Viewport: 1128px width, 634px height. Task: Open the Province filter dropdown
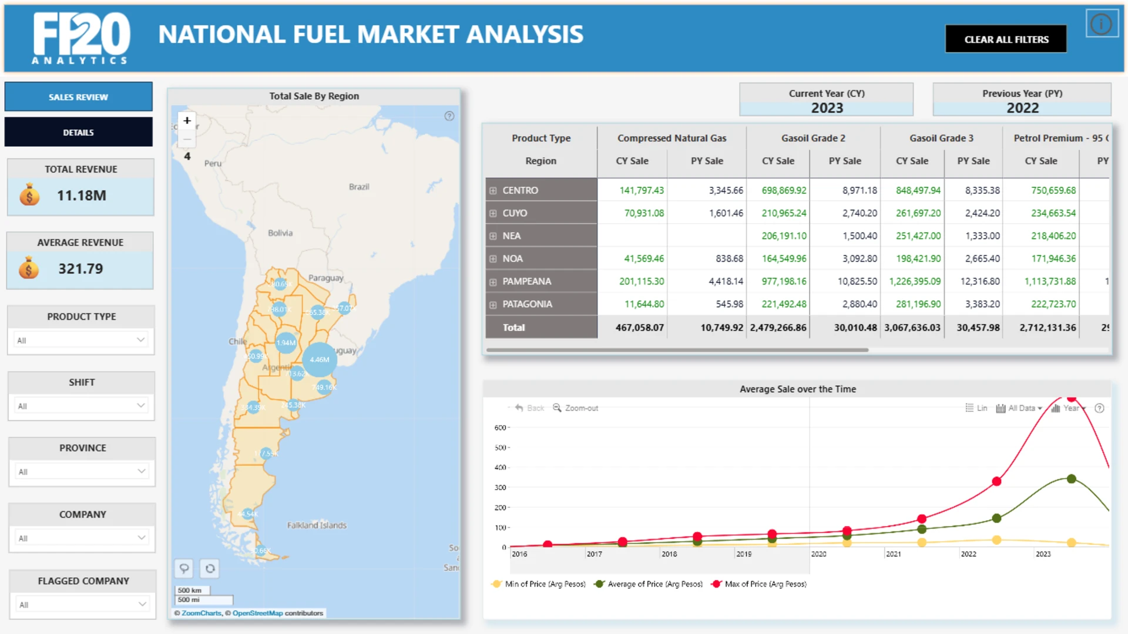tap(82, 471)
